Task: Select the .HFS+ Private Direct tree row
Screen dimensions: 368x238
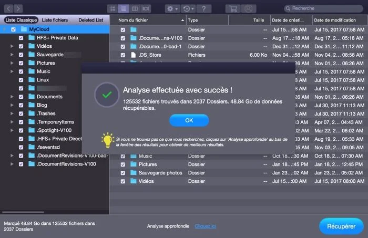Action: (41, 139)
